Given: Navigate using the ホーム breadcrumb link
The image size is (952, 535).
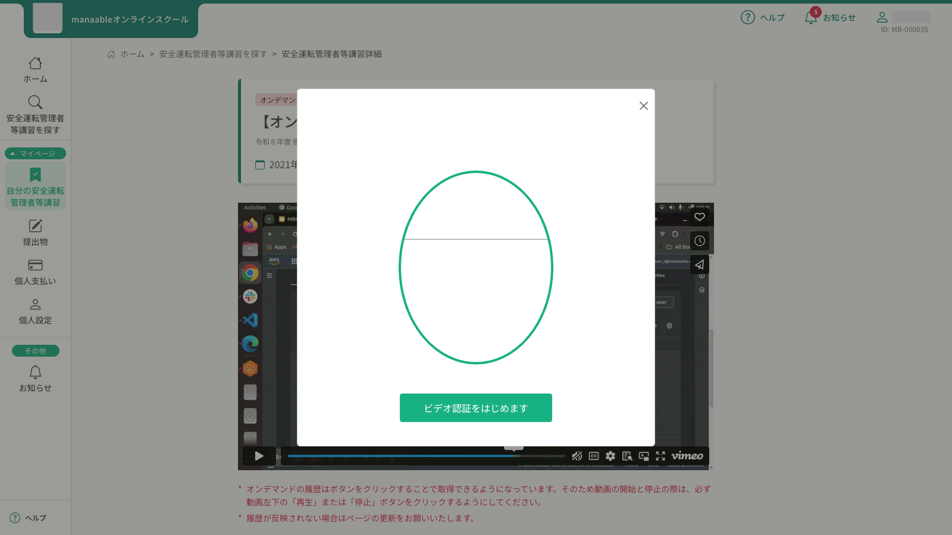Looking at the screenshot, I should click(x=131, y=53).
